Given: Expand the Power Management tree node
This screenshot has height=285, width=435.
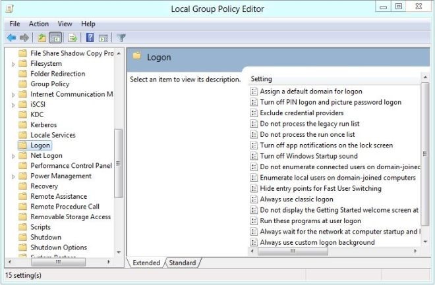Looking at the screenshot, I should [13, 176].
